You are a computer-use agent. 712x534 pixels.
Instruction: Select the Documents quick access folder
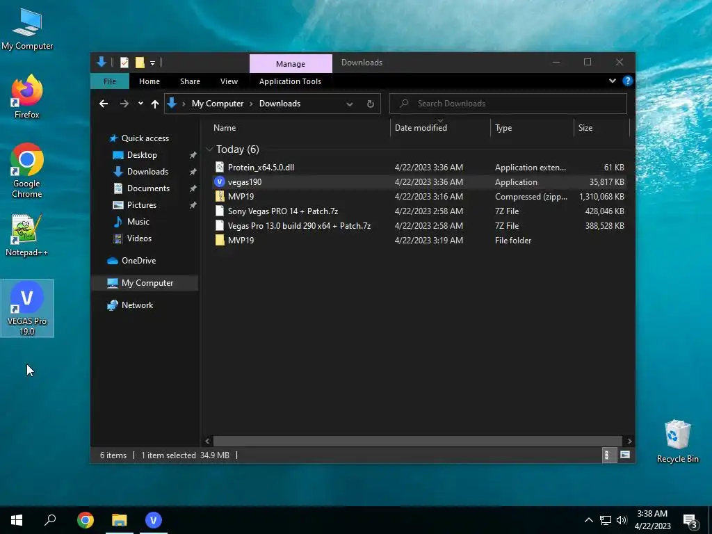pos(148,188)
